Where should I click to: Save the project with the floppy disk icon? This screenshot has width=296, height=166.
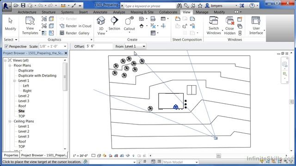23,6
